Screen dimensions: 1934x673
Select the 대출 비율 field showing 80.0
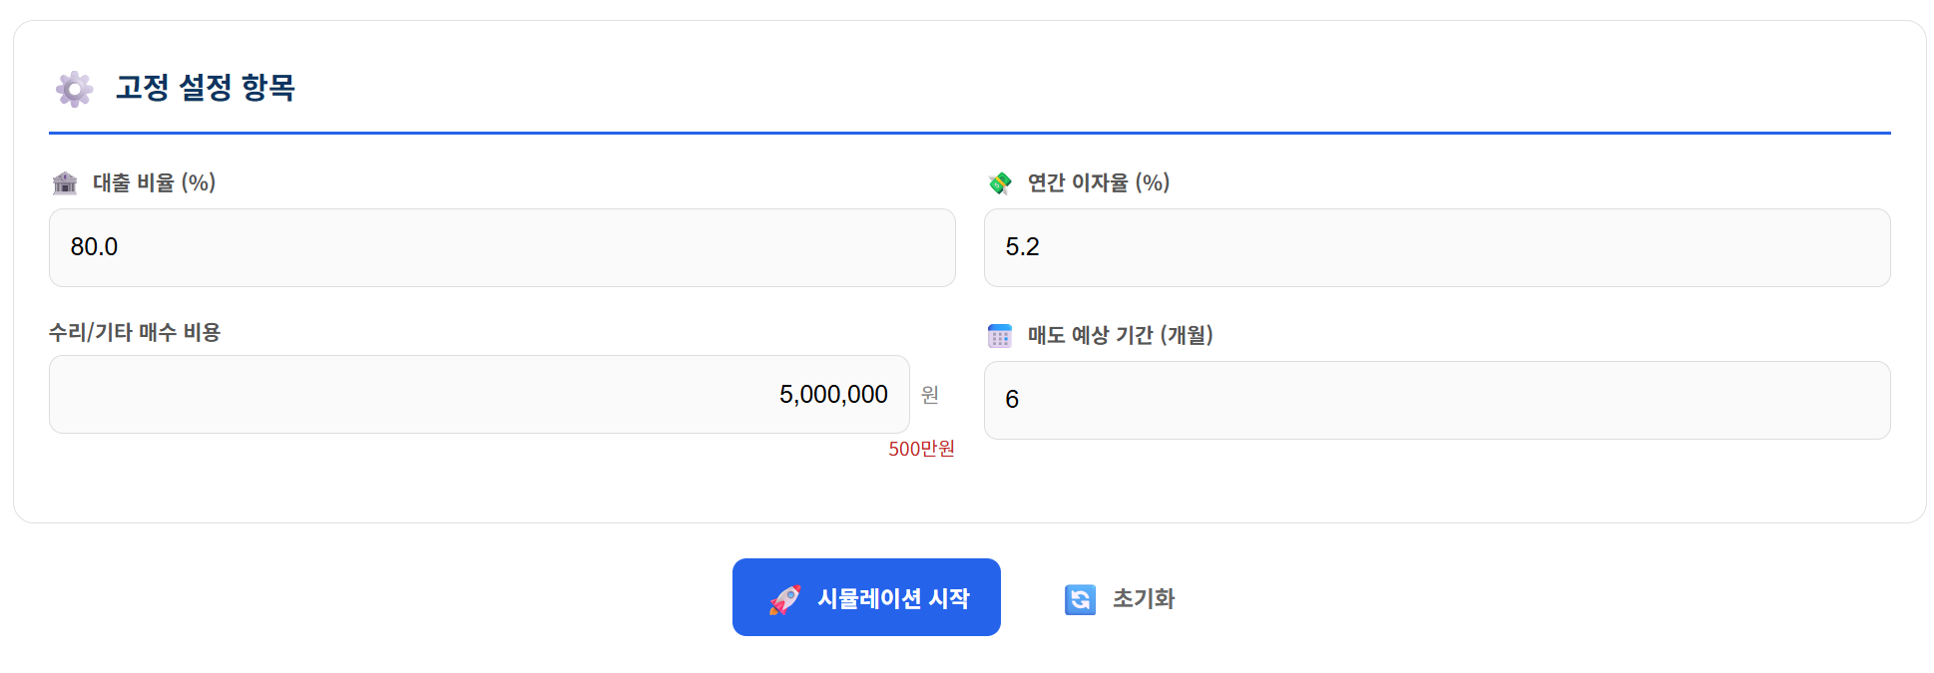pos(502,247)
